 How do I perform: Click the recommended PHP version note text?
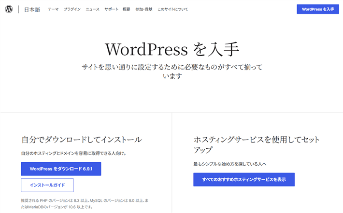85,204
